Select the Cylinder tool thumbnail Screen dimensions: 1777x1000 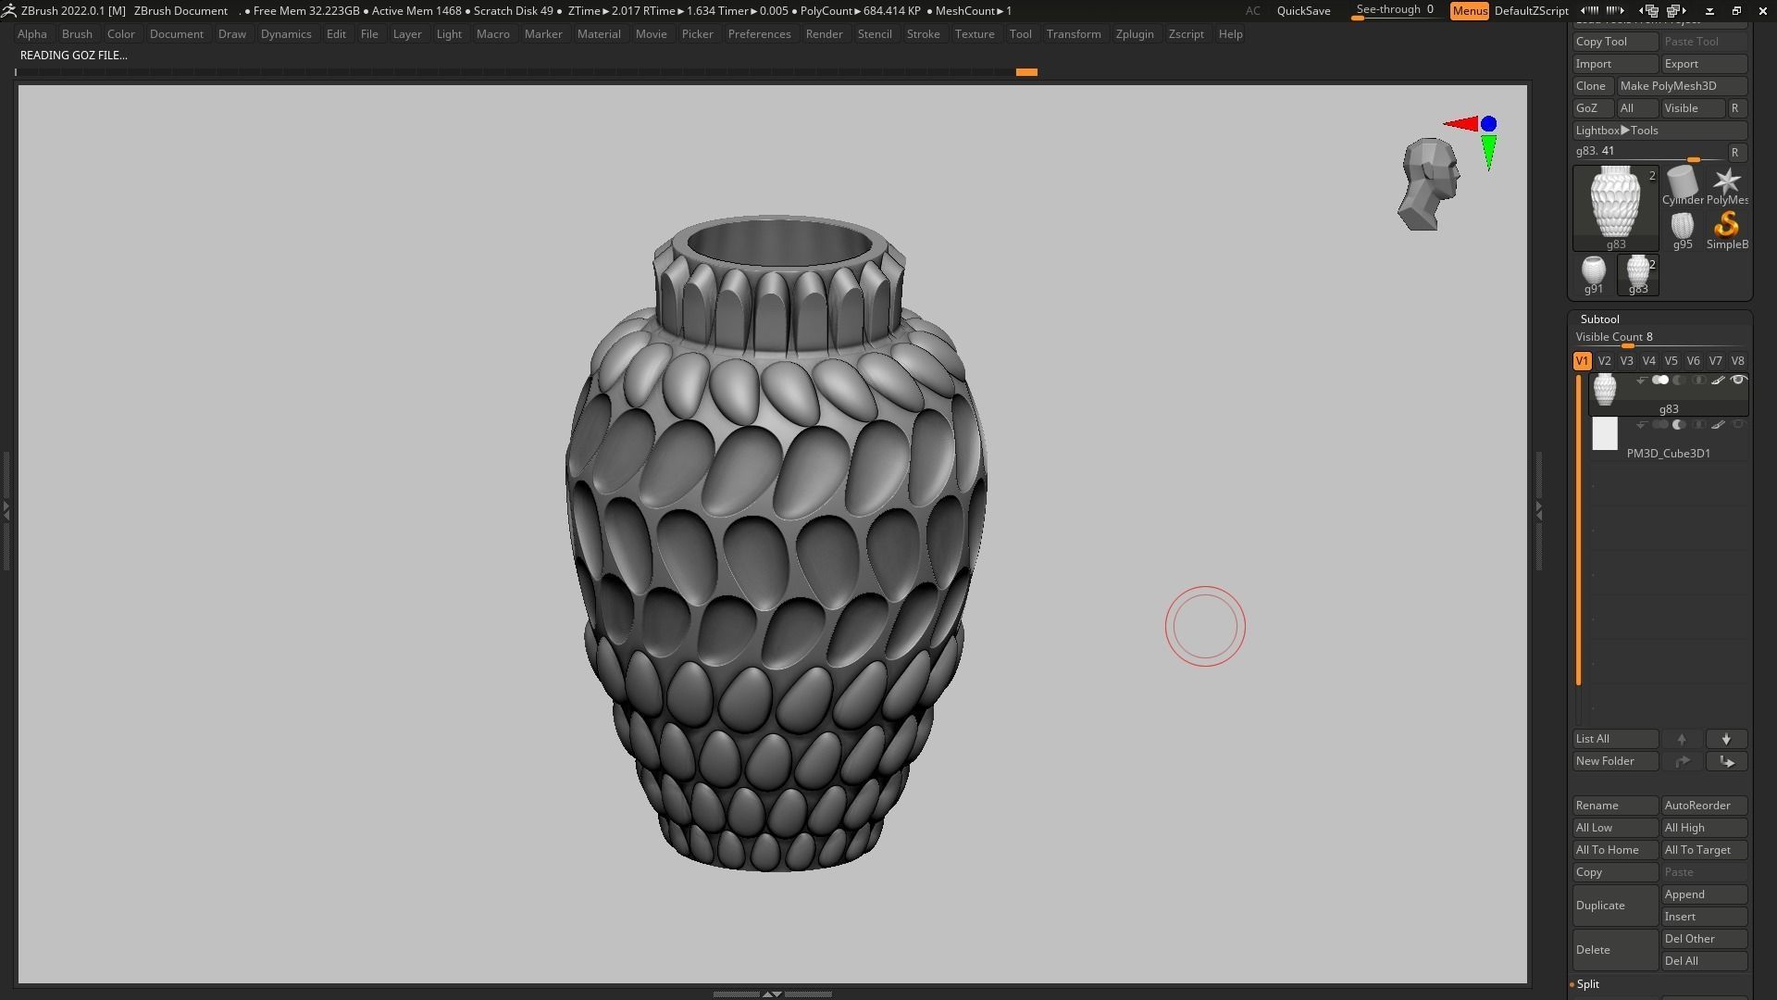[x=1682, y=186]
